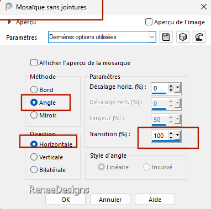
Task: Enable the Aperçu de l'image checkbox
Action: click(x=149, y=22)
